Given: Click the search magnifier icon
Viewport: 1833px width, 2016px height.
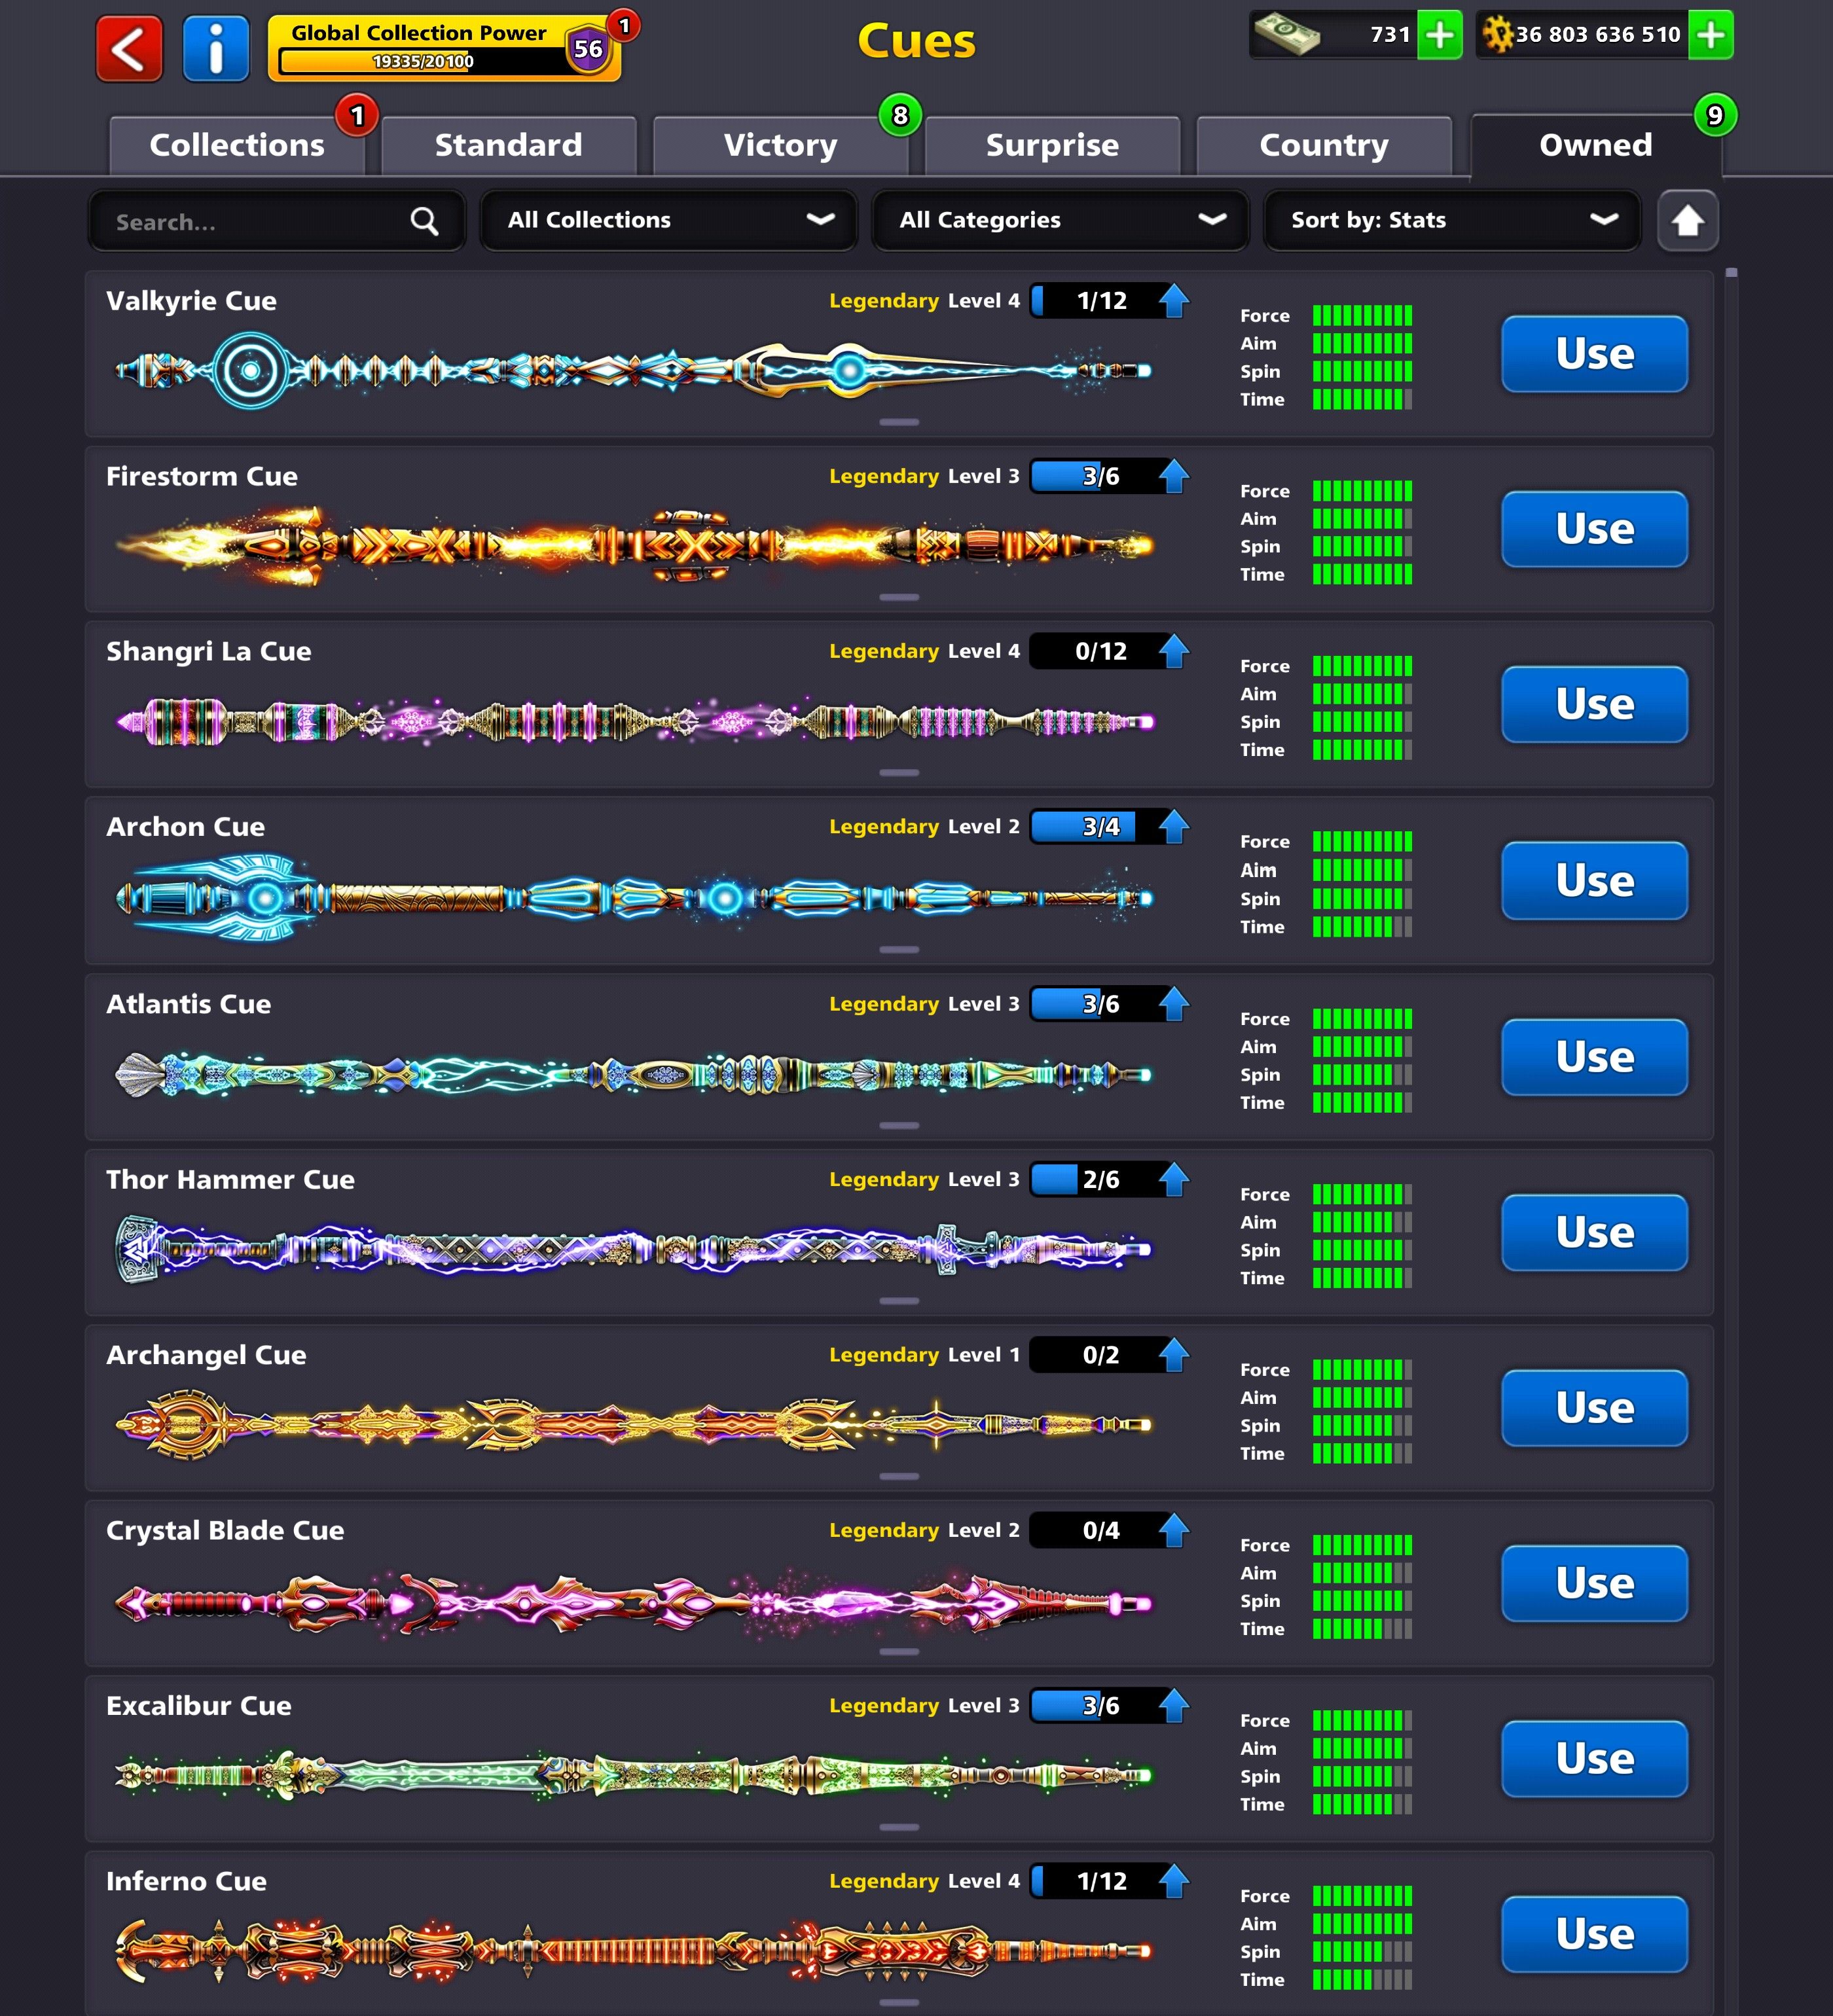Looking at the screenshot, I should pos(424,221).
